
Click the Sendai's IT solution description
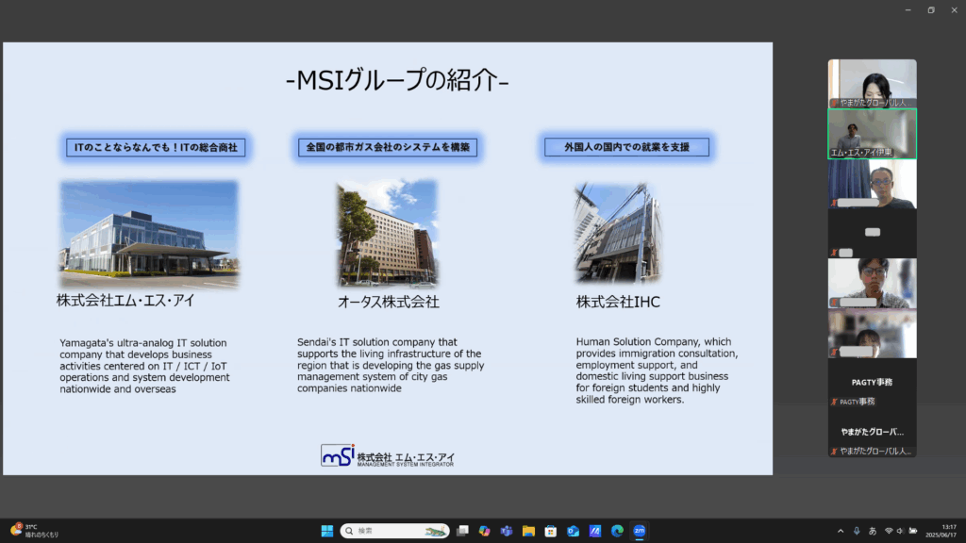pos(391,365)
